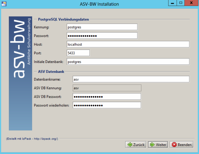Quit the installation via Beenden
Screen dimensions: 199x154
pyautogui.click(x=181, y=145)
